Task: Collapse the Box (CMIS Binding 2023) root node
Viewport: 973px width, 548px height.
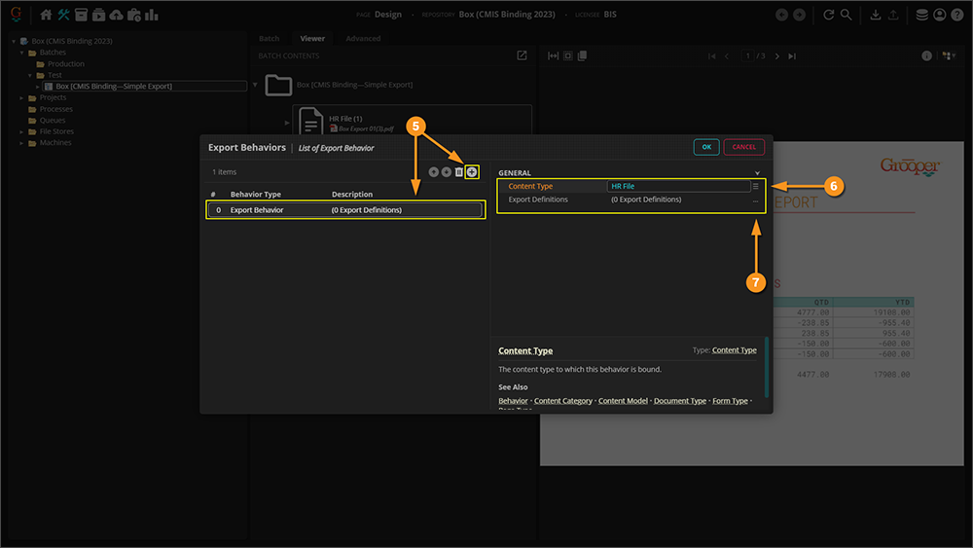Action: pyautogui.click(x=14, y=42)
